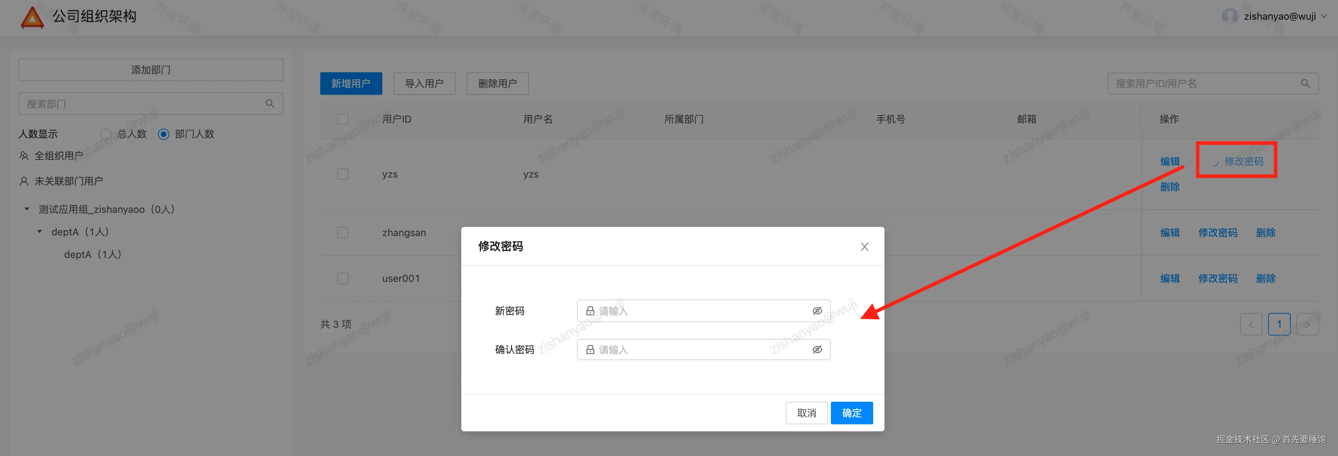Viewport: 1338px width, 456px height.
Task: Click the user search magnifier icon
Action: coord(1305,84)
